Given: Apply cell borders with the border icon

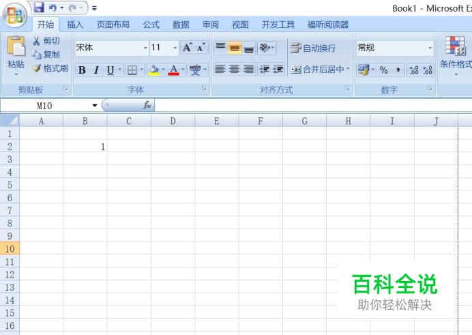Looking at the screenshot, I should 132,70.
